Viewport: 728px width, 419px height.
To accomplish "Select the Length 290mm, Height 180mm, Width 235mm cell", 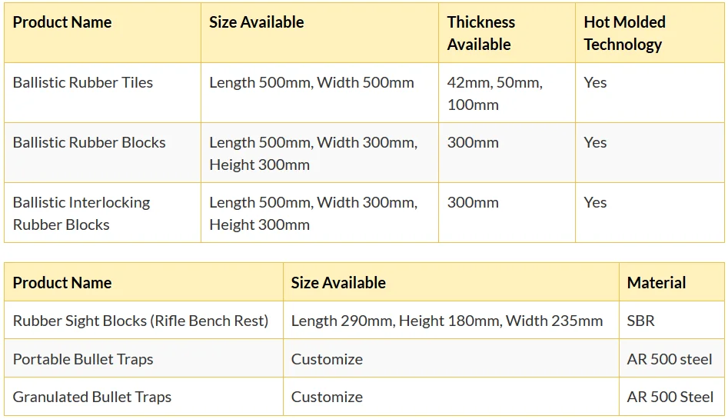I will coord(447,321).
